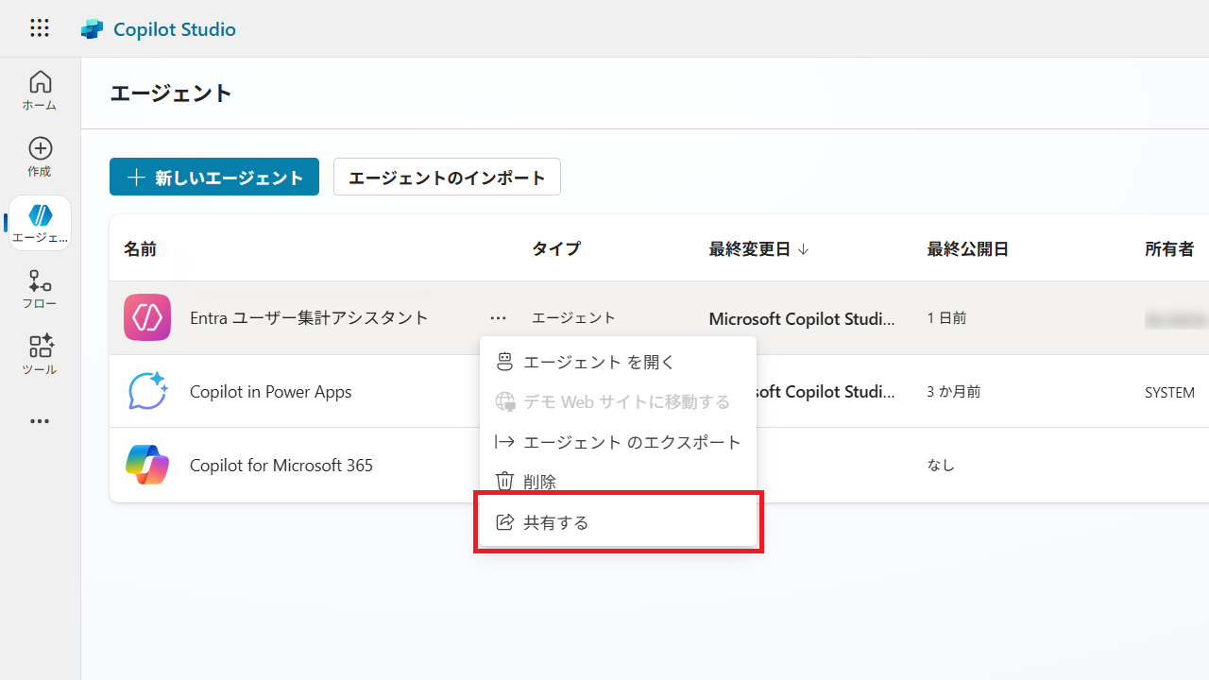This screenshot has width=1209, height=680.
Task: Open Copilot for Microsoft 365 name
Action: 281,465
